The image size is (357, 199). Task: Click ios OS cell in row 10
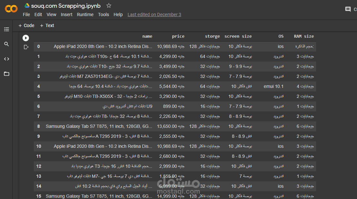(281, 147)
